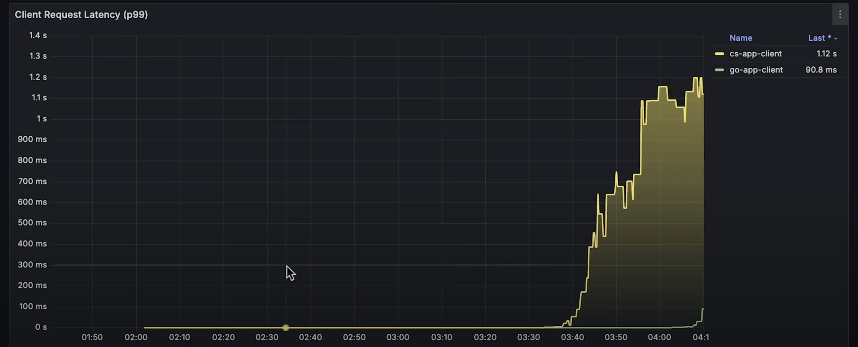Click the 02:30 time axis label
858x347 pixels.
coord(267,337)
